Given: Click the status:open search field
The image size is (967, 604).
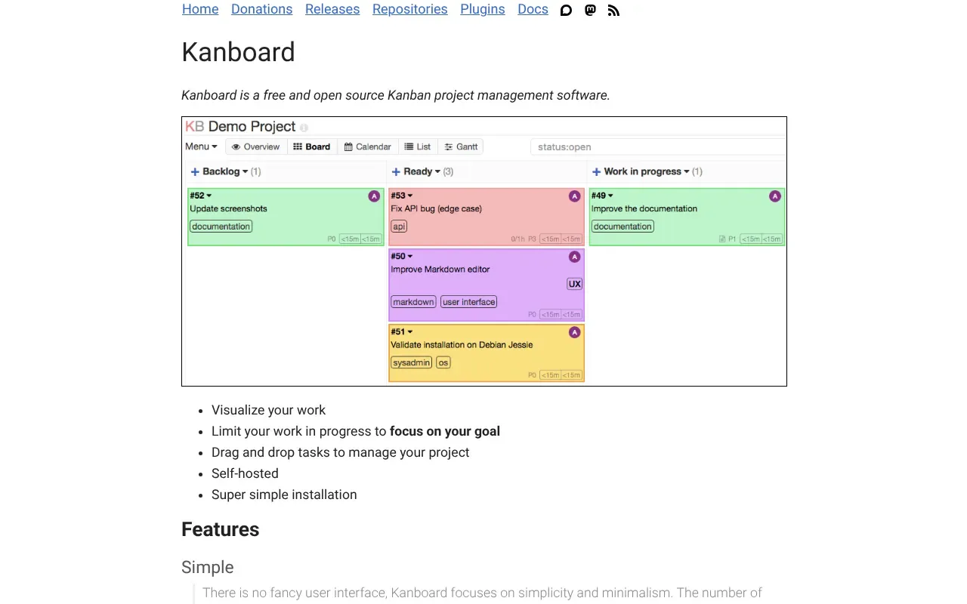Looking at the screenshot, I should tap(657, 146).
